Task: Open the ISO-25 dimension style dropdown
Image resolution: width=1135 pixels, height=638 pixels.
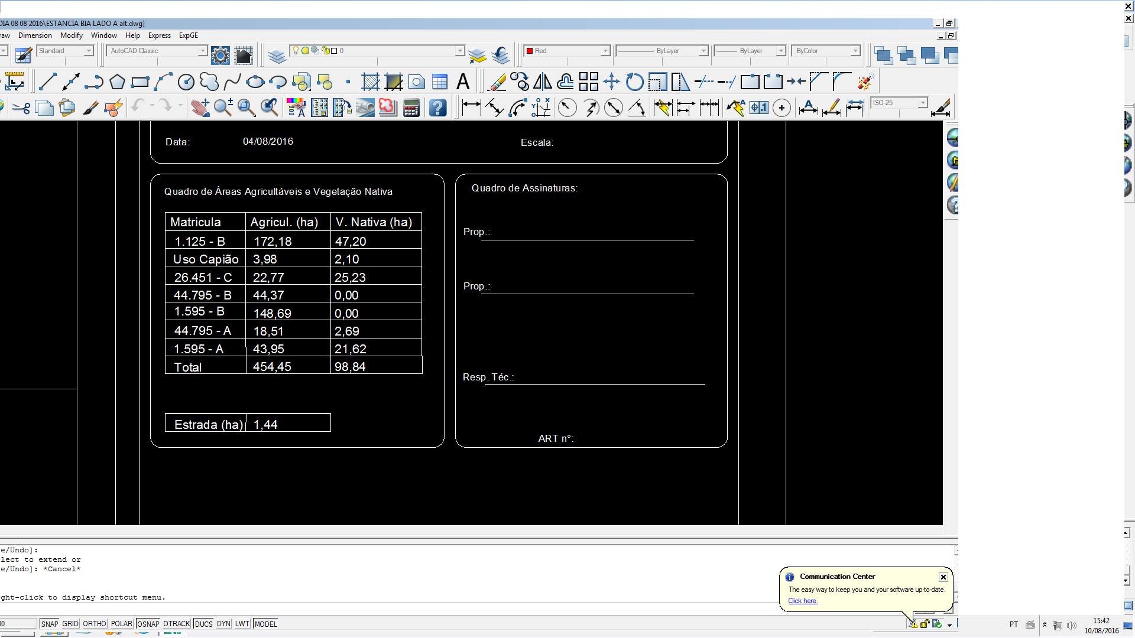Action: 923,103
